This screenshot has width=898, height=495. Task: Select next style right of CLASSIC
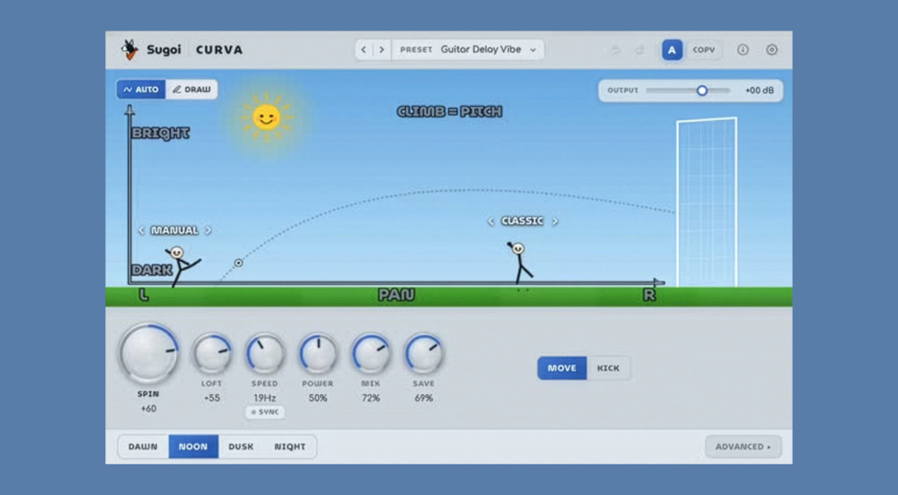554,221
